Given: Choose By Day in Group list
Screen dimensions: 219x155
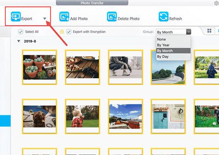Looking at the screenshot, I should [x=173, y=56].
